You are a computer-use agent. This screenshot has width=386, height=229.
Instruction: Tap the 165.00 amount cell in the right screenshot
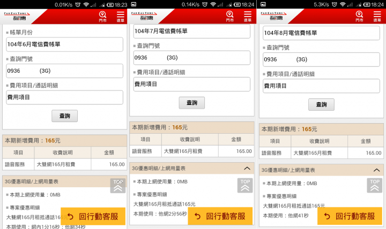[x=366, y=153]
